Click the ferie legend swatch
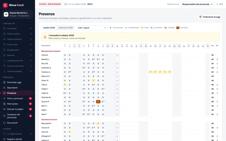This screenshot has height=141, width=226. pos(142,28)
